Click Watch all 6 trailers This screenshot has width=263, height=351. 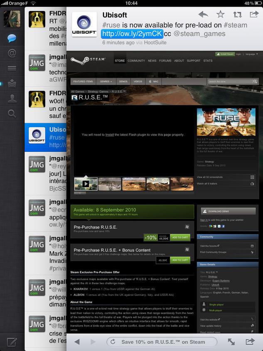point(207,183)
